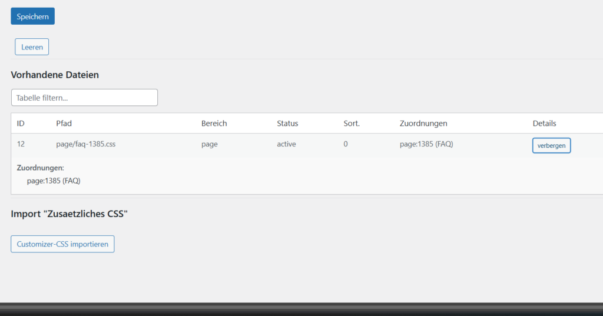Click the 'Vorhandene Dateien' heading

[x=55, y=75]
